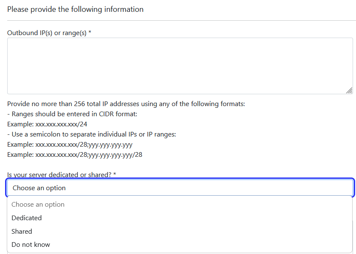356x254 pixels.
Task: Click the 256 total IP addresses instruction
Action: pyautogui.click(x=126, y=104)
